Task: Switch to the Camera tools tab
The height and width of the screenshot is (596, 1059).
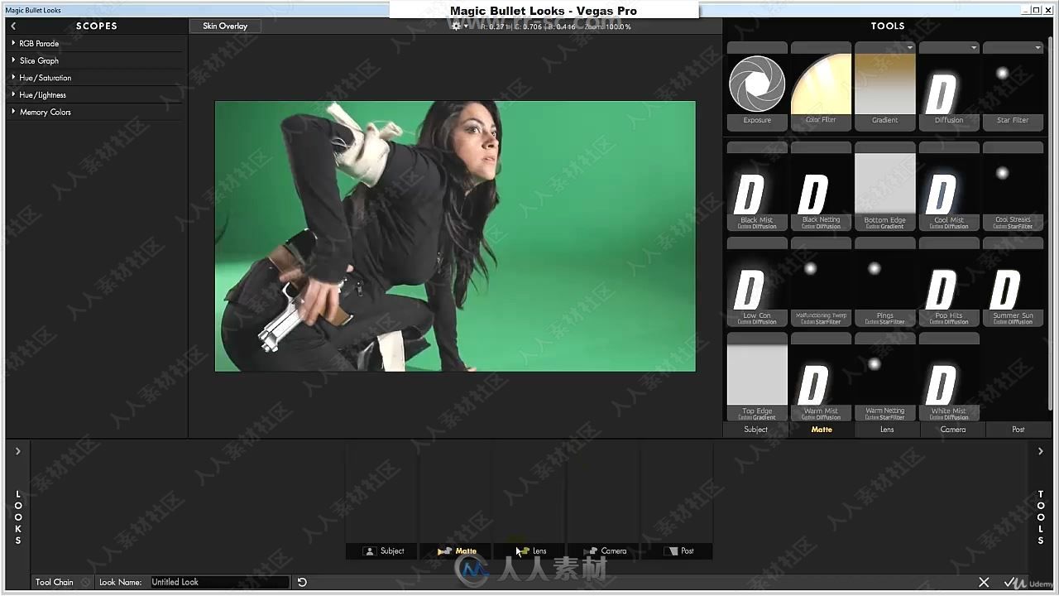Action: [952, 430]
